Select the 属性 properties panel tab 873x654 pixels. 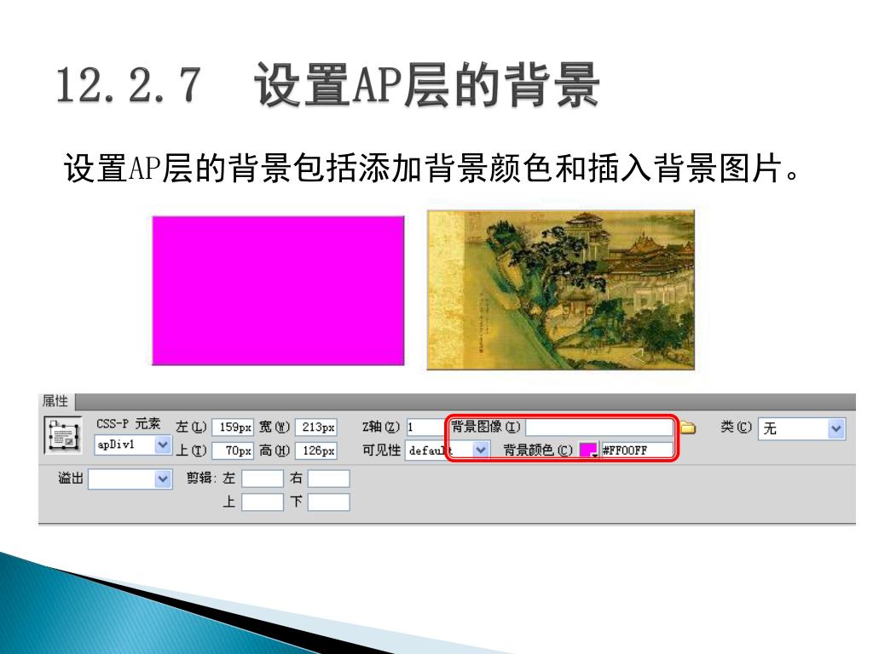(x=55, y=401)
